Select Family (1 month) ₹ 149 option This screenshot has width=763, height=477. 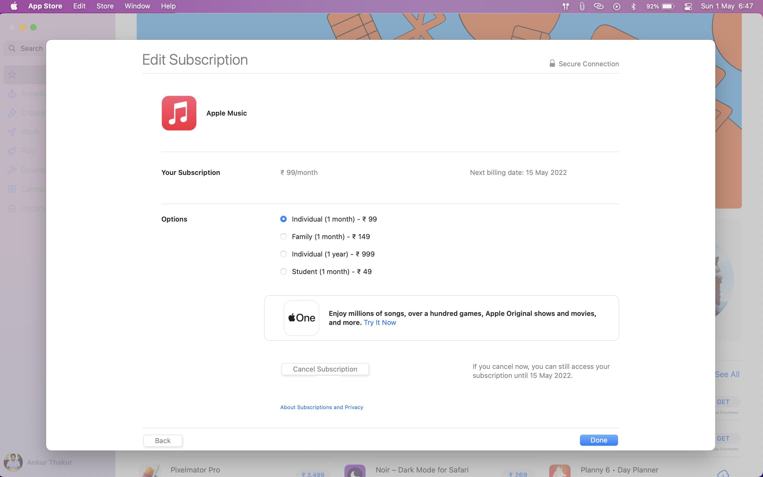(283, 236)
